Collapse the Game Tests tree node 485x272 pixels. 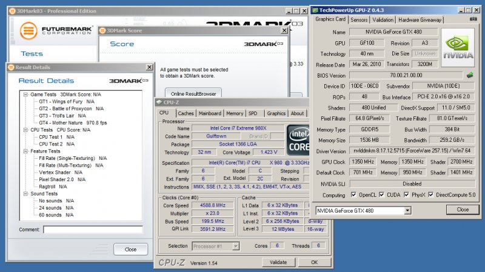[25, 95]
